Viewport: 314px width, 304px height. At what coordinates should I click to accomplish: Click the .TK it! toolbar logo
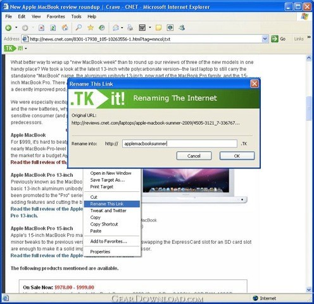click(13, 48)
